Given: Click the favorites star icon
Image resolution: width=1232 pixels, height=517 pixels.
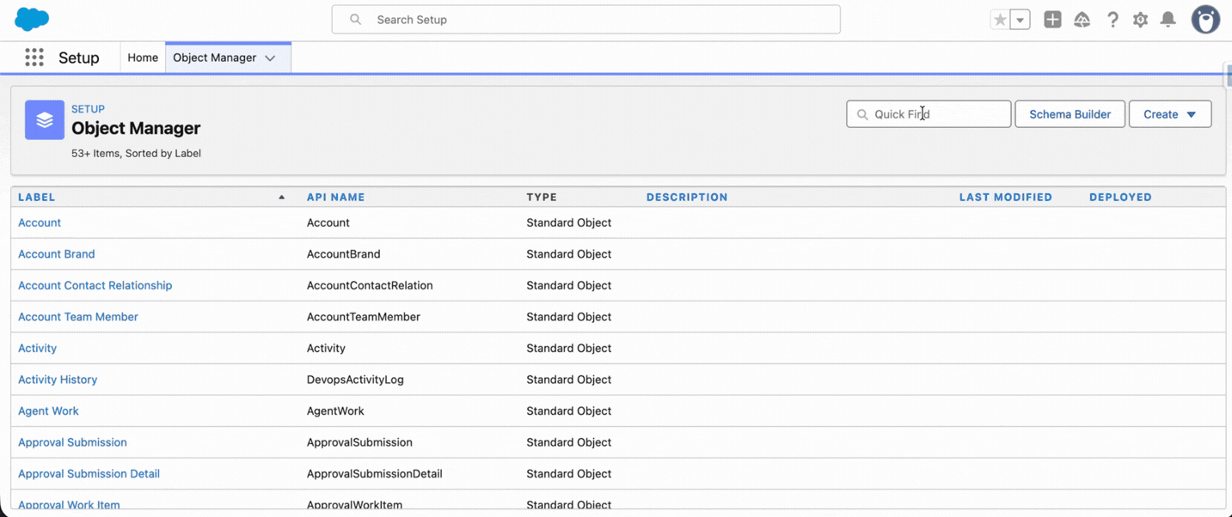Looking at the screenshot, I should [x=1000, y=20].
